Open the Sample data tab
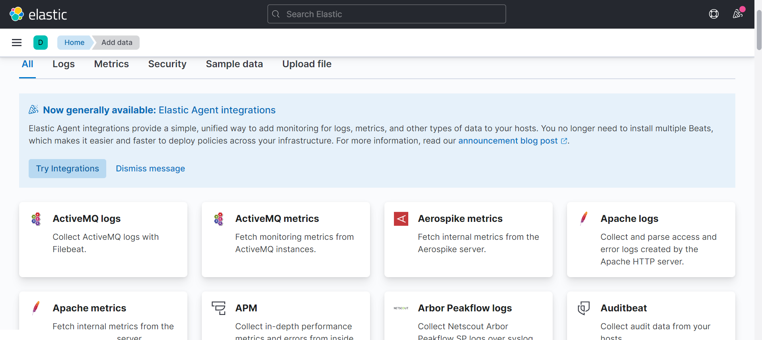This screenshot has width=762, height=340. click(234, 64)
